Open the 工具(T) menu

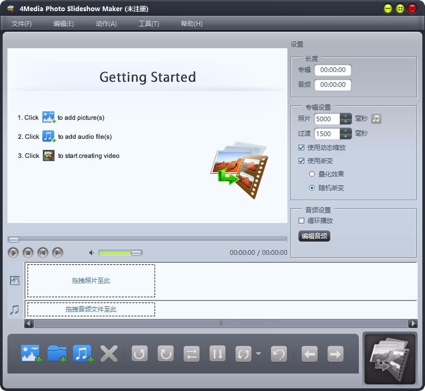click(x=149, y=24)
